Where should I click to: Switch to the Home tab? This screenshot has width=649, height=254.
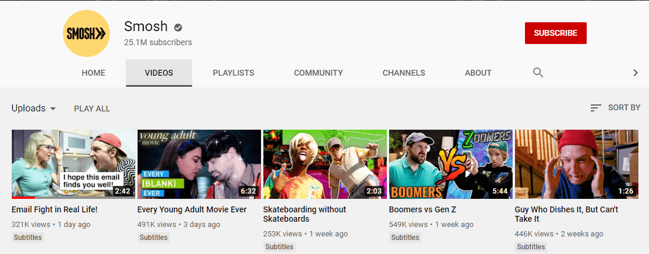(93, 73)
